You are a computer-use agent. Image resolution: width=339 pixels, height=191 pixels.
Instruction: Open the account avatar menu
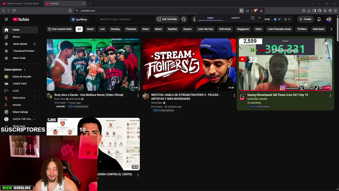[329, 19]
